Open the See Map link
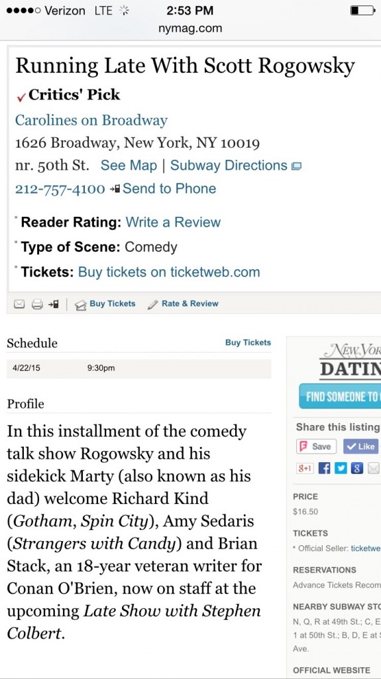Screen dimensions: 381x679 [x=129, y=165]
